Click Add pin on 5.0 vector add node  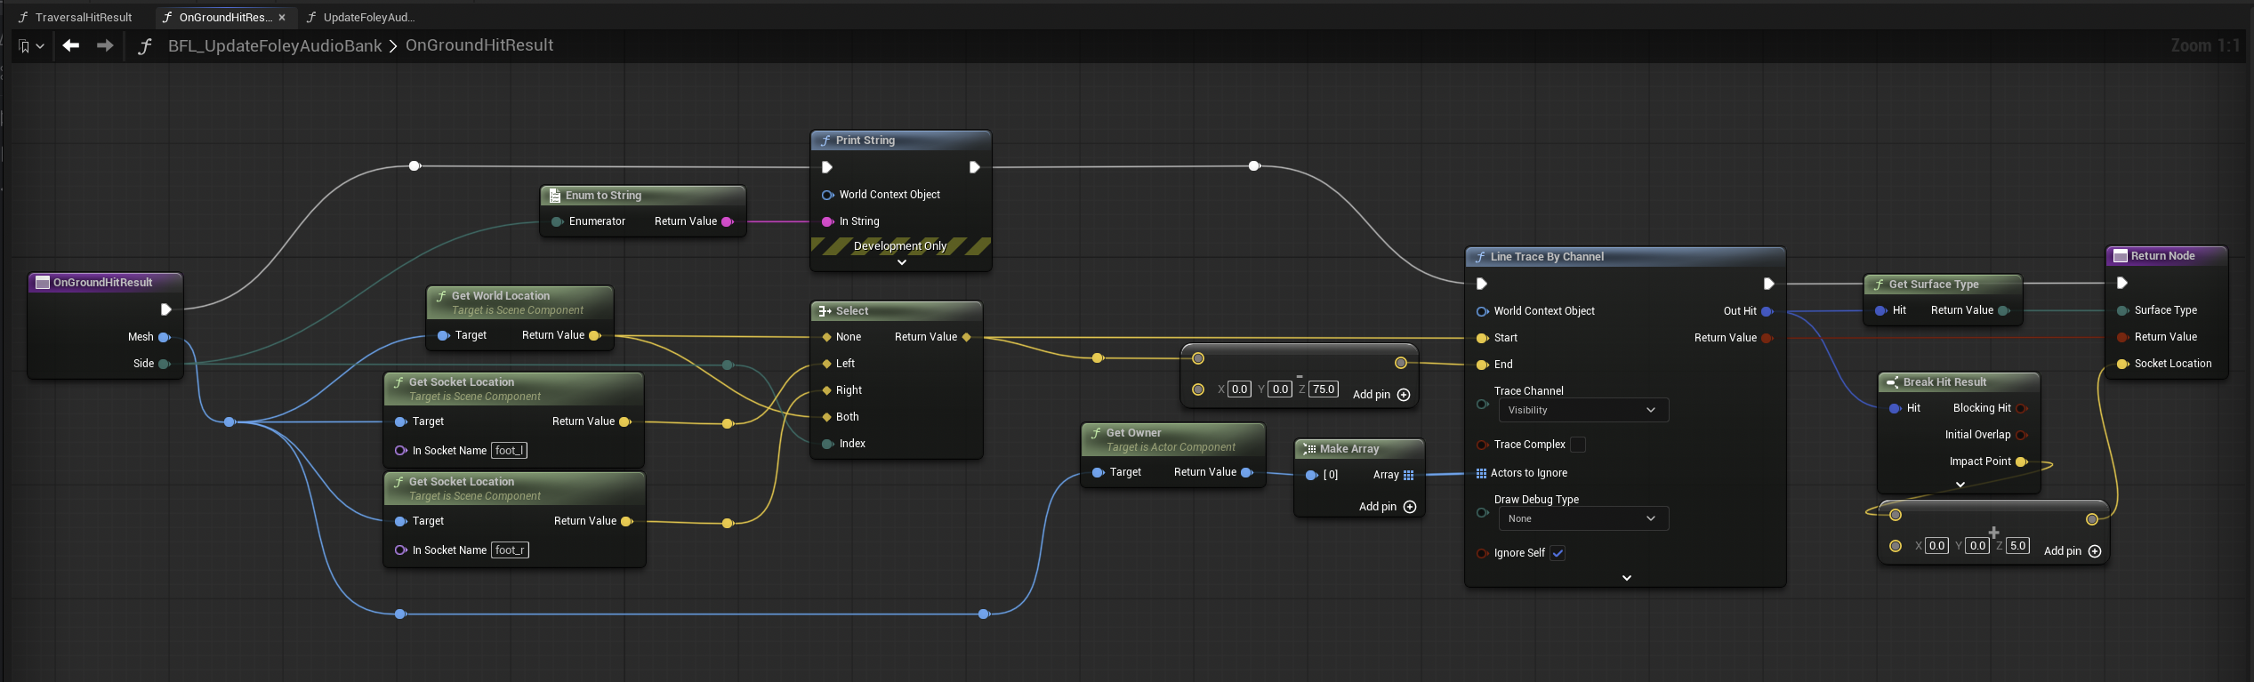(x=2073, y=551)
